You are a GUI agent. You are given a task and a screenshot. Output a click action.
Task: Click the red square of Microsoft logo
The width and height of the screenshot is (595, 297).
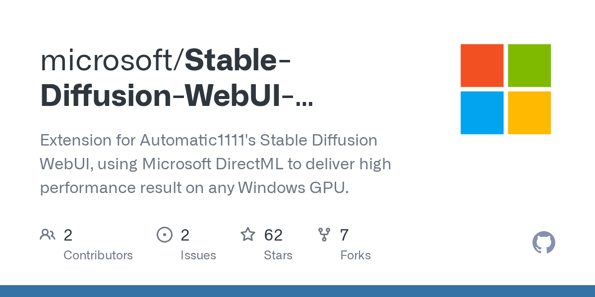pyautogui.click(x=482, y=65)
